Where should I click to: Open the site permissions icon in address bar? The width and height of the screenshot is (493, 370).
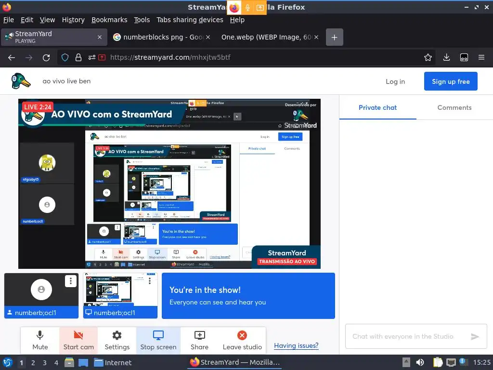(92, 58)
